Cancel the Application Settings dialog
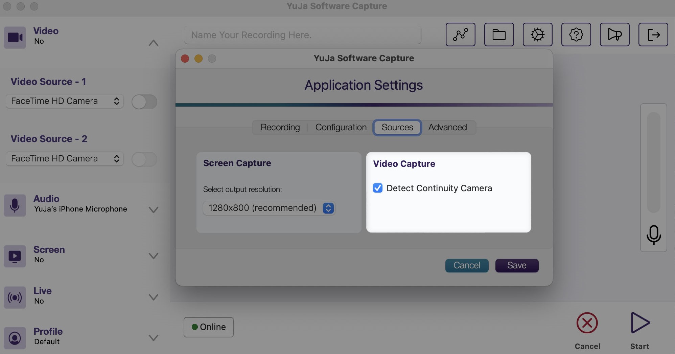The image size is (675, 354). pos(467,266)
